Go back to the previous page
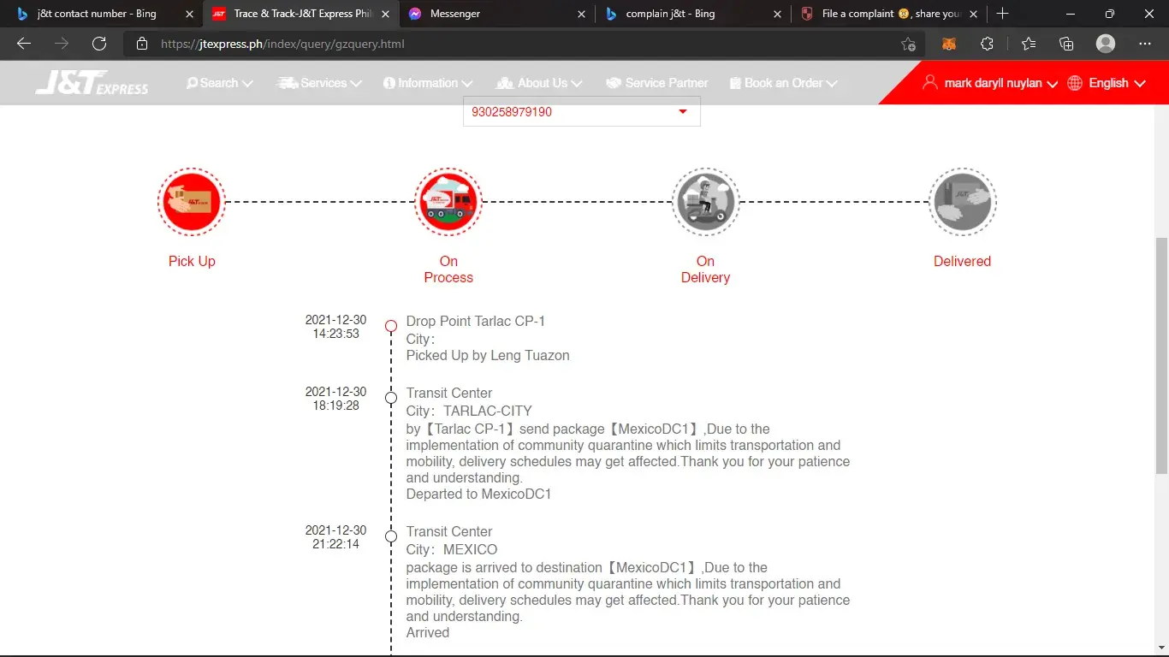This screenshot has width=1169, height=657. (x=24, y=44)
